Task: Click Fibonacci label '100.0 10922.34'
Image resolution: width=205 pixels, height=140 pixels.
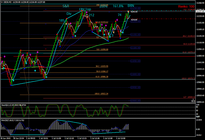Action: point(101,94)
